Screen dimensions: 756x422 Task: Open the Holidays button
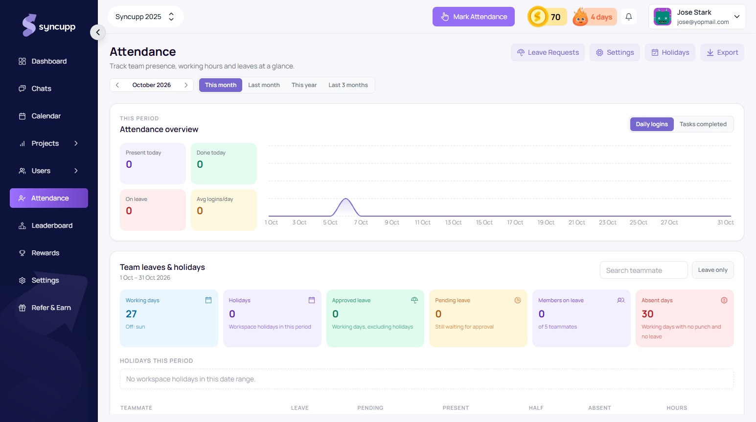point(670,52)
